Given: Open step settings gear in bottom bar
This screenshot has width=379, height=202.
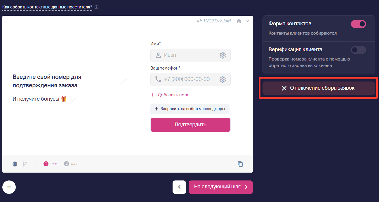Looking at the screenshot, I should pos(15,164).
